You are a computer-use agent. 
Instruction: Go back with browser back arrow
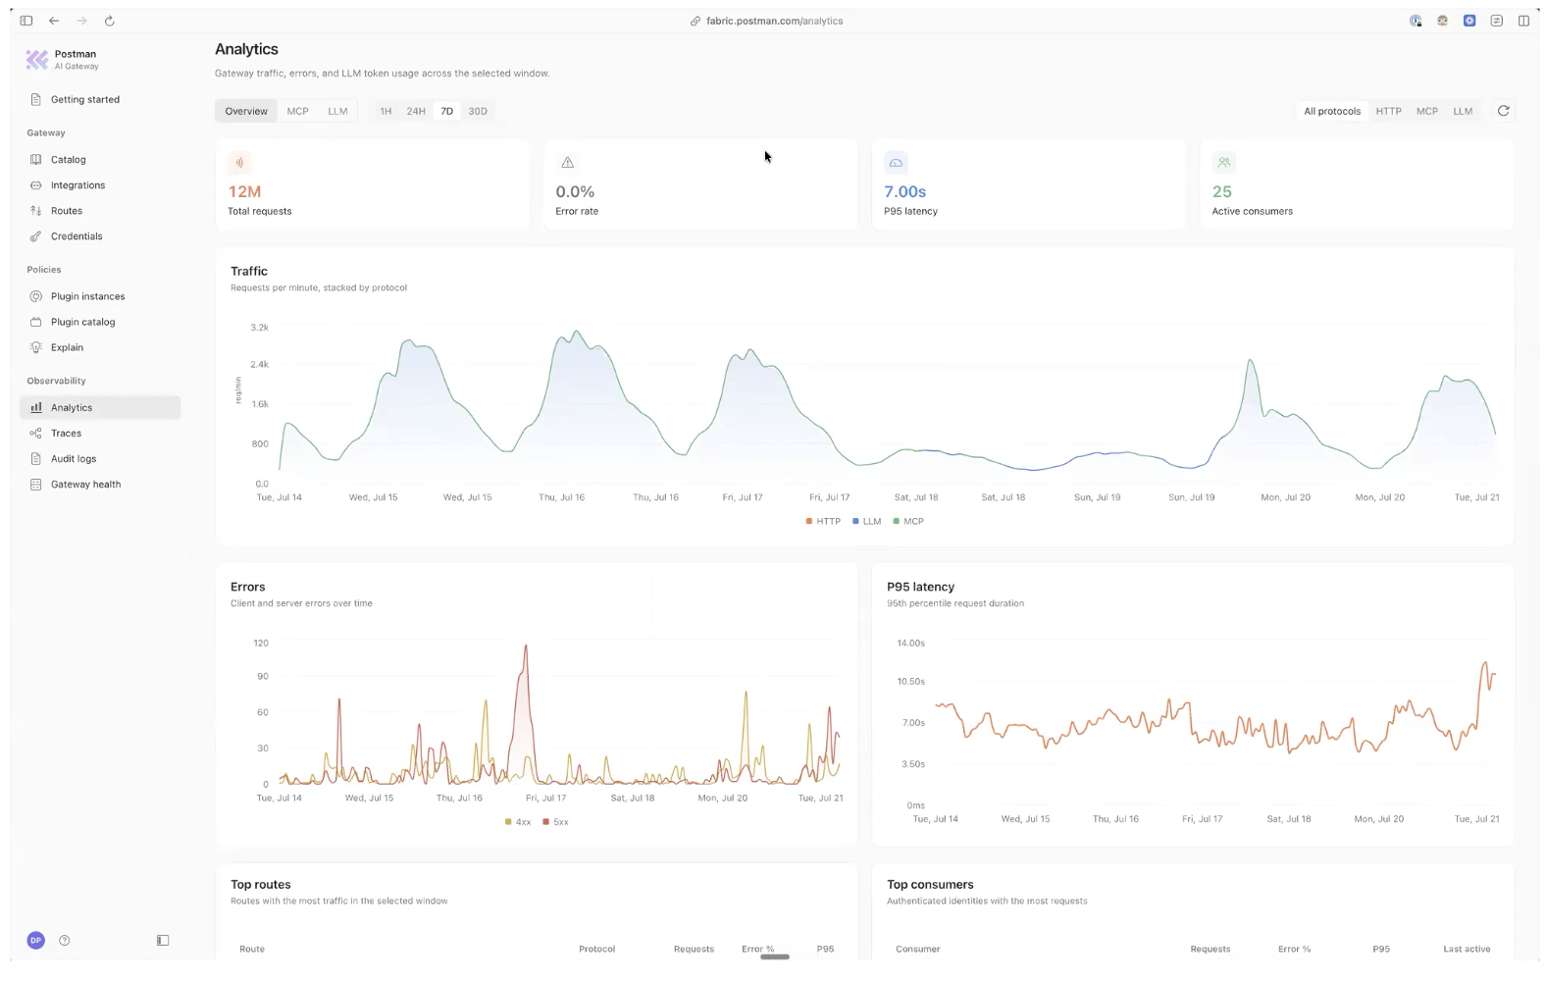[x=54, y=21]
